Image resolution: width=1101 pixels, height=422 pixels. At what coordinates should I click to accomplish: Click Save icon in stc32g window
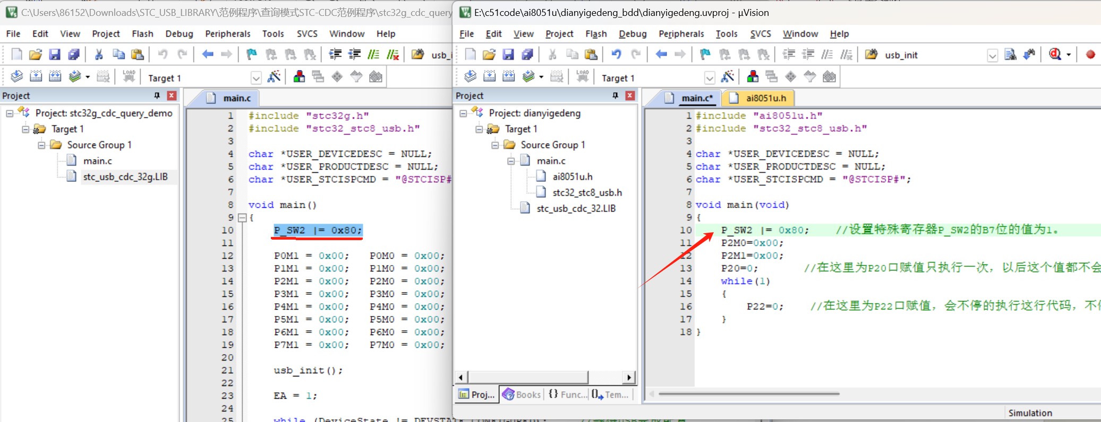click(x=55, y=55)
